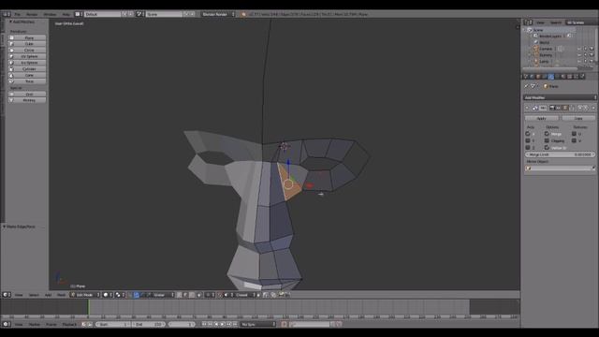Open the timeline Playback menu
This screenshot has height=337, width=599.
69,324
